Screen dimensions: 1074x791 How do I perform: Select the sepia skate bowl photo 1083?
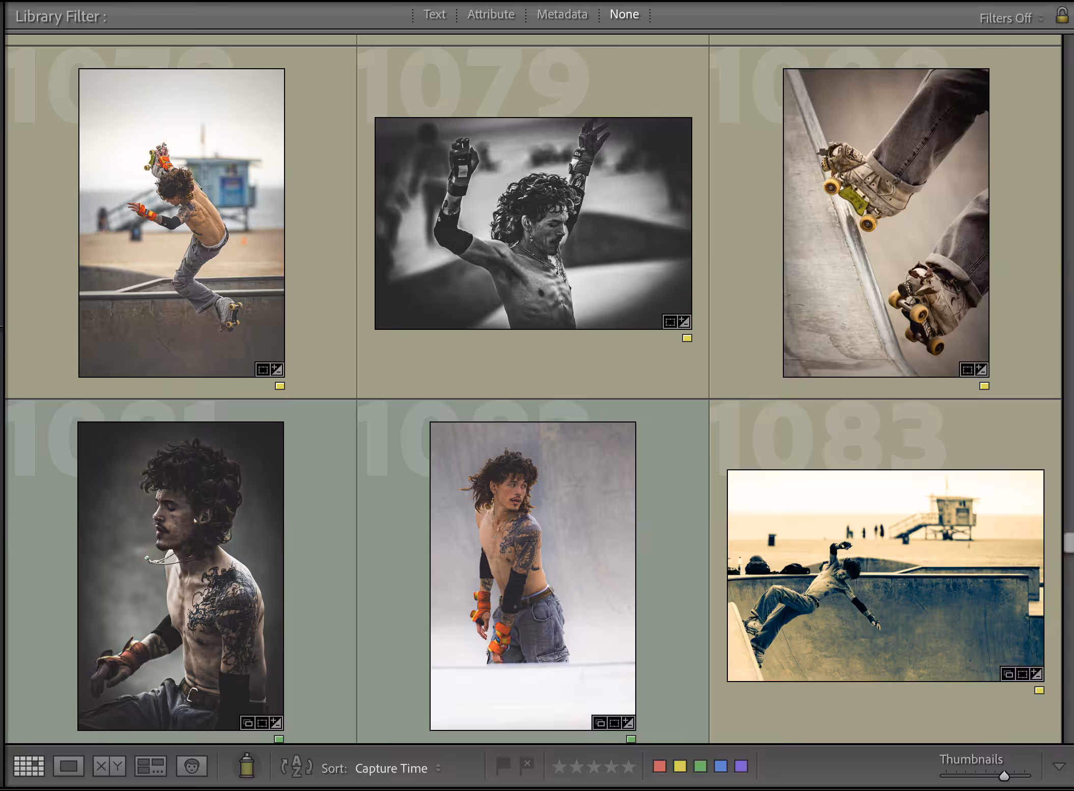(886, 576)
